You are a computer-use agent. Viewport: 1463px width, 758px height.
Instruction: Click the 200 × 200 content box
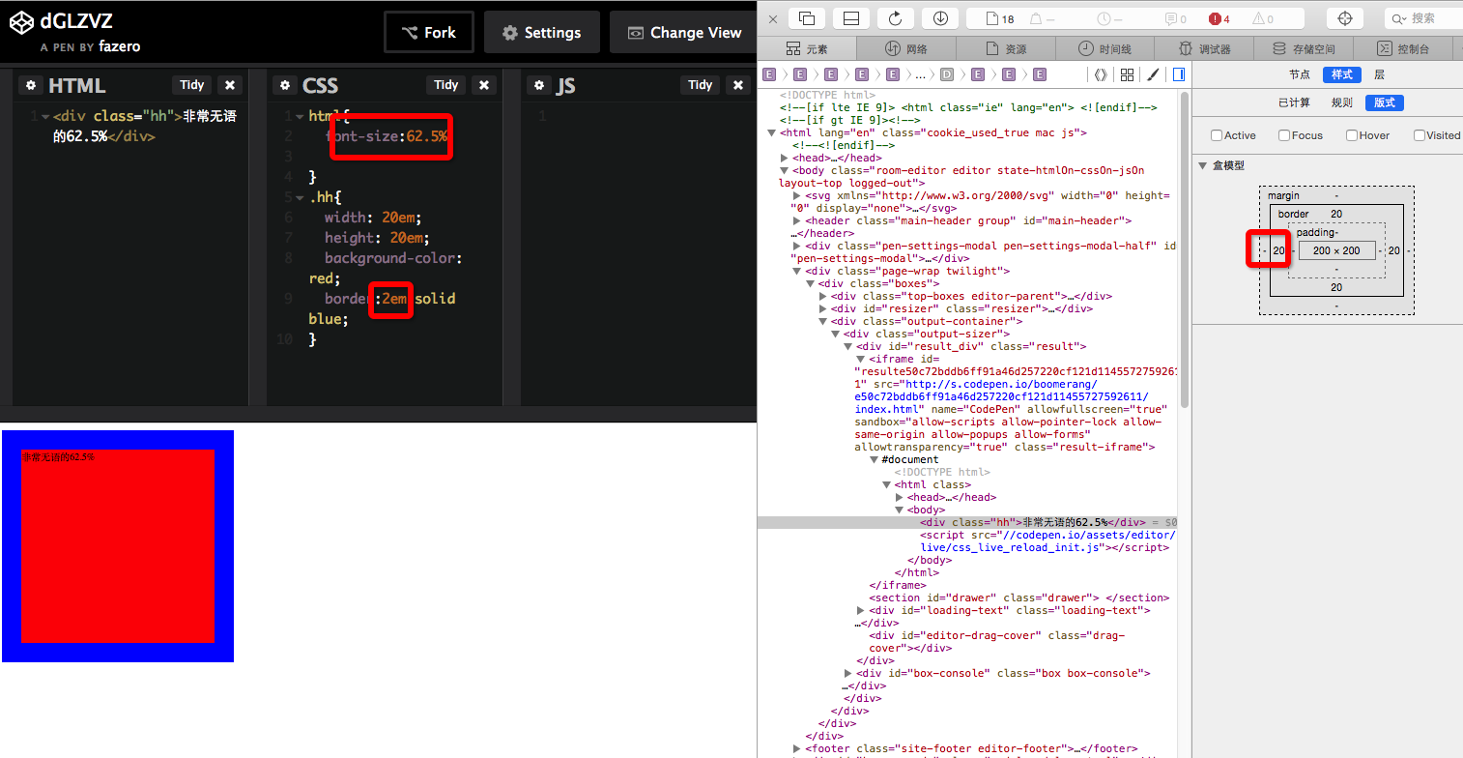pos(1336,250)
